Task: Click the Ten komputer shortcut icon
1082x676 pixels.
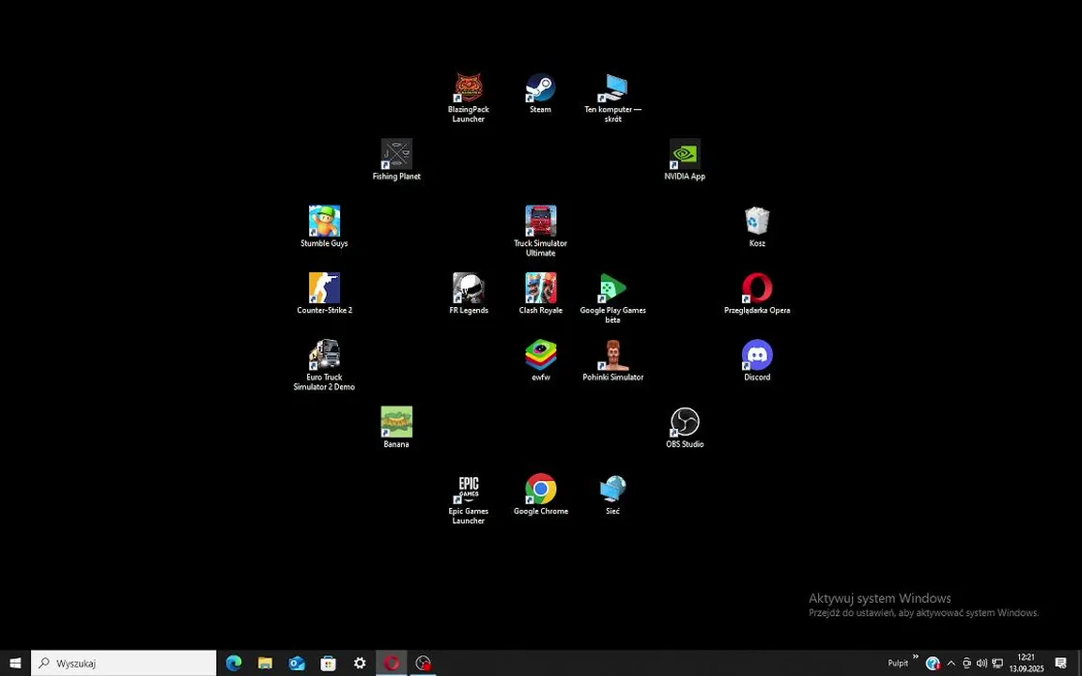Action: (612, 98)
